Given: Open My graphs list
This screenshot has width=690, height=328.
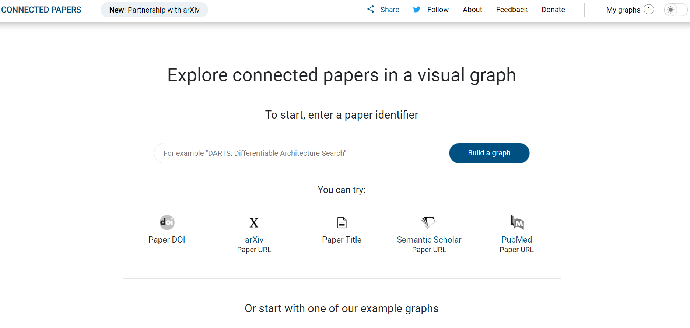Looking at the screenshot, I should coord(623,10).
